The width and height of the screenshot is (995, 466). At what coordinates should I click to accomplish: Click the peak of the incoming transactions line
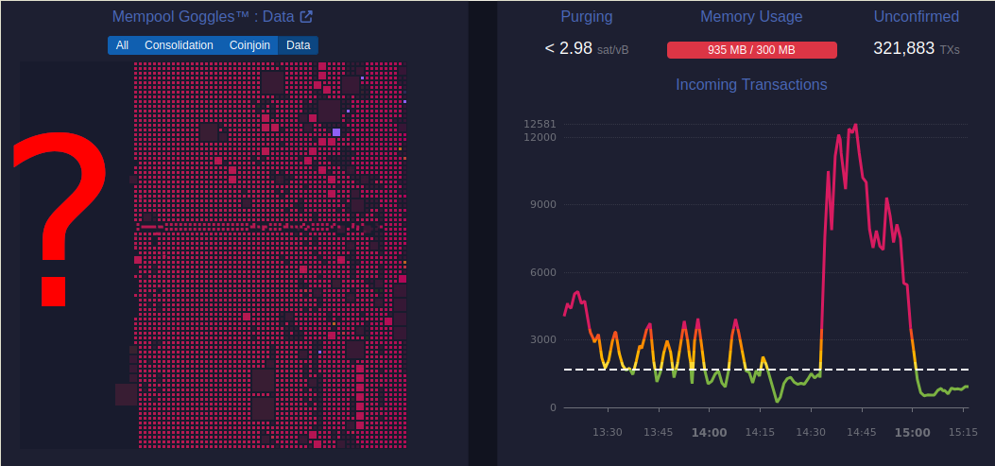click(856, 125)
